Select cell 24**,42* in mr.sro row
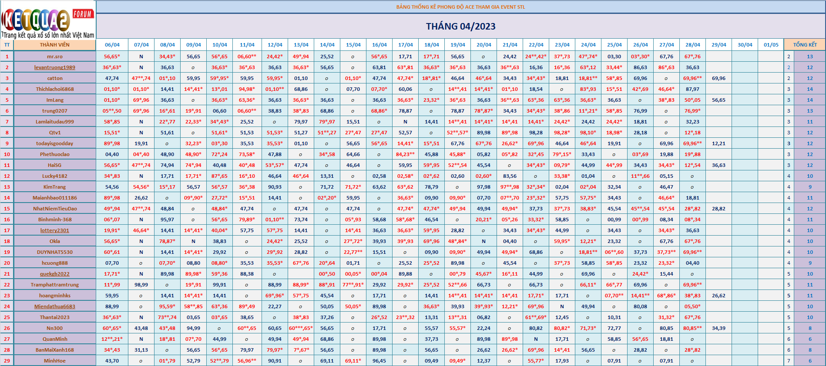The height and width of the screenshot is (366, 826). 536,57
